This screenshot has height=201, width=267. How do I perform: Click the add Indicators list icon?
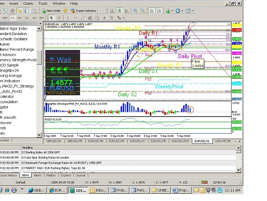point(168,11)
